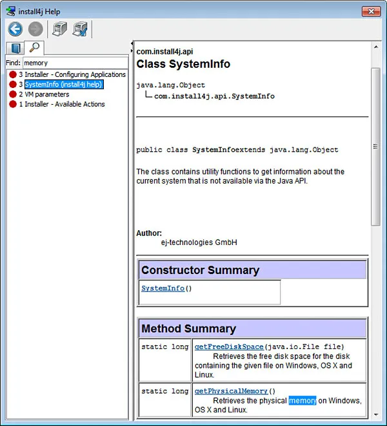Click 'java.lang.Object' hierarchy text
The height and width of the screenshot is (426, 387).
[171, 85]
